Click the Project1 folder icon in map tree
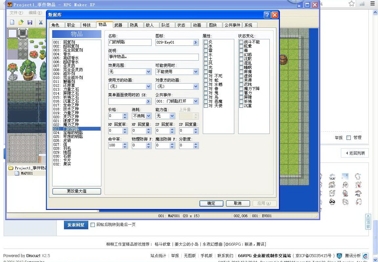Viewport: 378px width, 262px height. coord(10,168)
